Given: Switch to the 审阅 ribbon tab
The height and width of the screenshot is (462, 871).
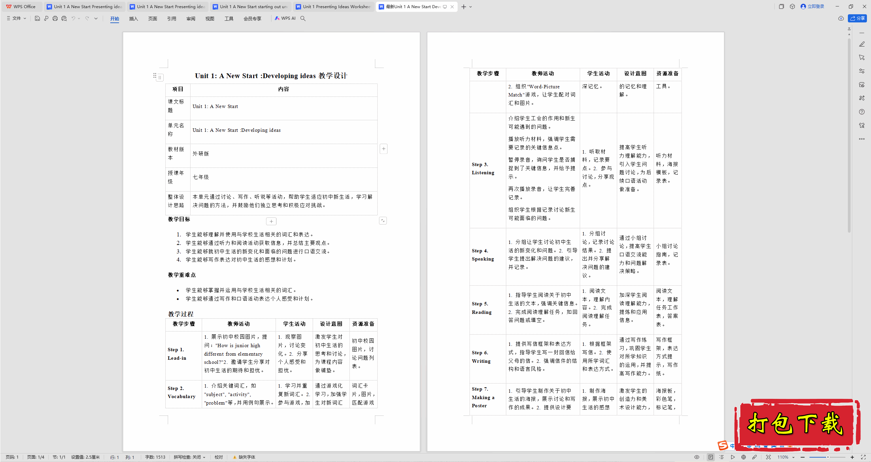Looking at the screenshot, I should [x=191, y=19].
